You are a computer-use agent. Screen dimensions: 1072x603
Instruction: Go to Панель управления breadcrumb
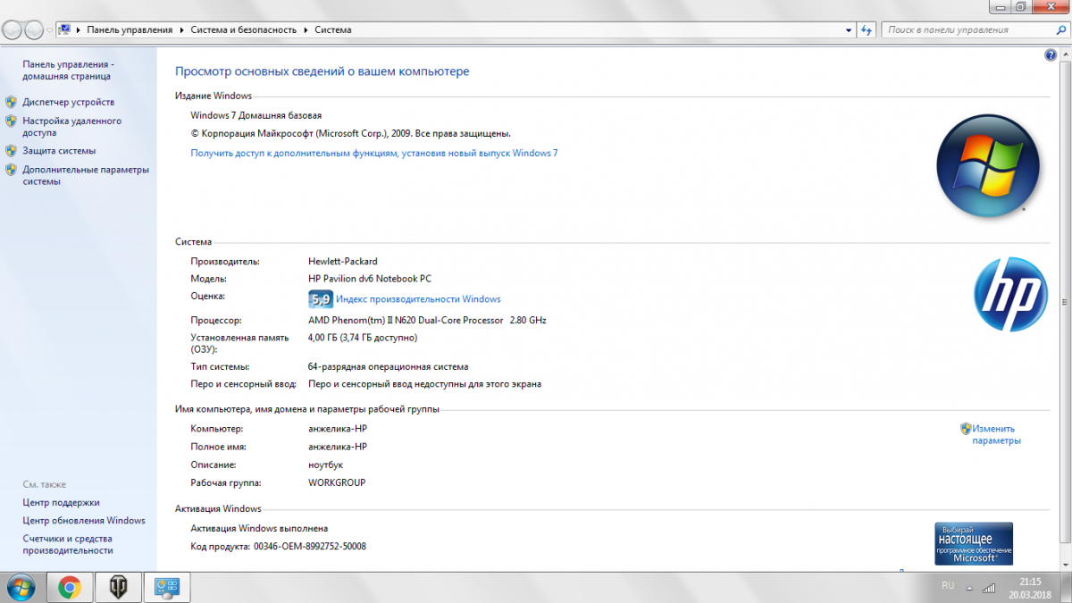[130, 29]
